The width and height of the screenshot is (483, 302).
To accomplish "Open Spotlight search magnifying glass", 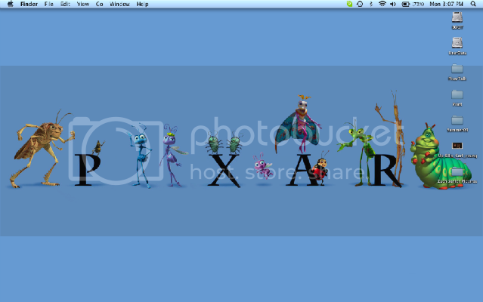I will pos(473,5).
